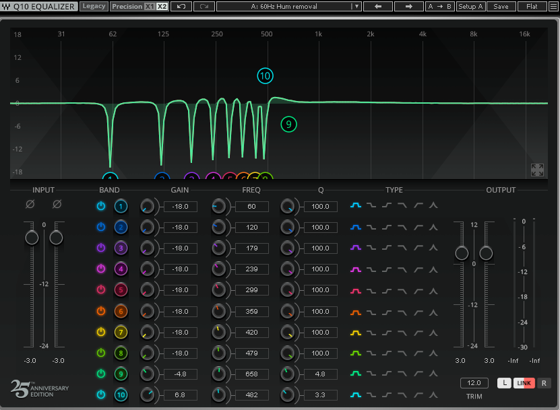The width and height of the screenshot is (560, 410).
Task: Click band 9 marker on EQ graph
Action: coord(288,124)
